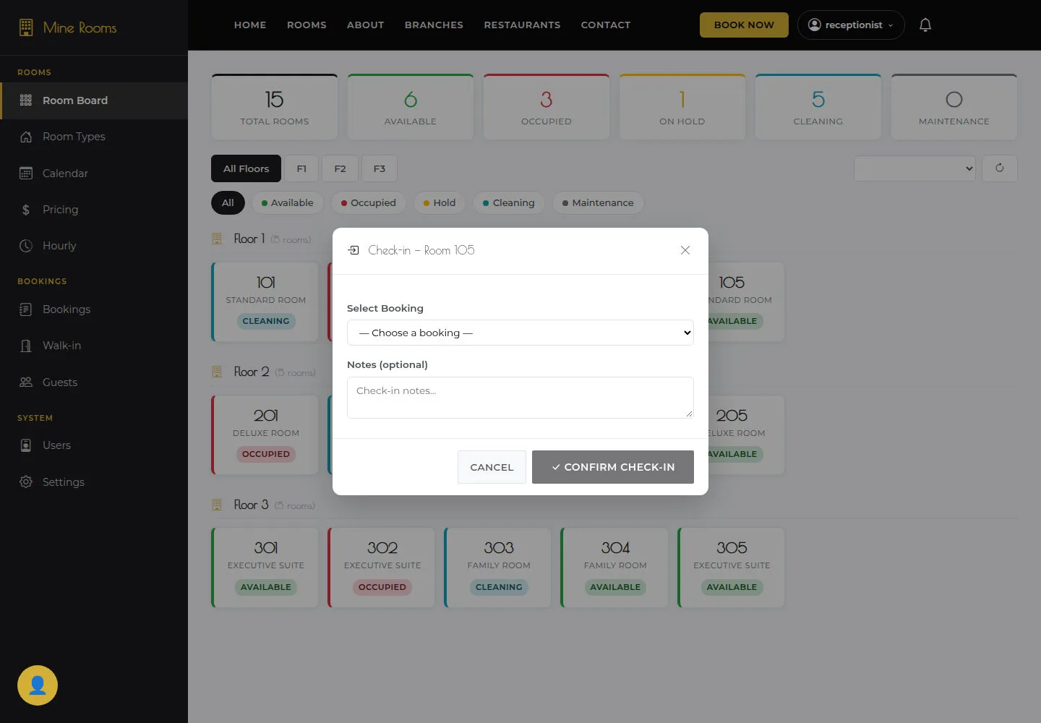
Task: Click into the Check-in notes field
Action: 520,398
